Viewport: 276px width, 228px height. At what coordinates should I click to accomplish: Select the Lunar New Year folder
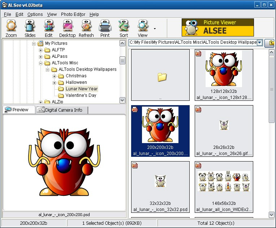click(x=82, y=89)
